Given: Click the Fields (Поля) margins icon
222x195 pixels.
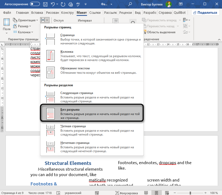Looking at the screenshot, I should pos(7,26).
